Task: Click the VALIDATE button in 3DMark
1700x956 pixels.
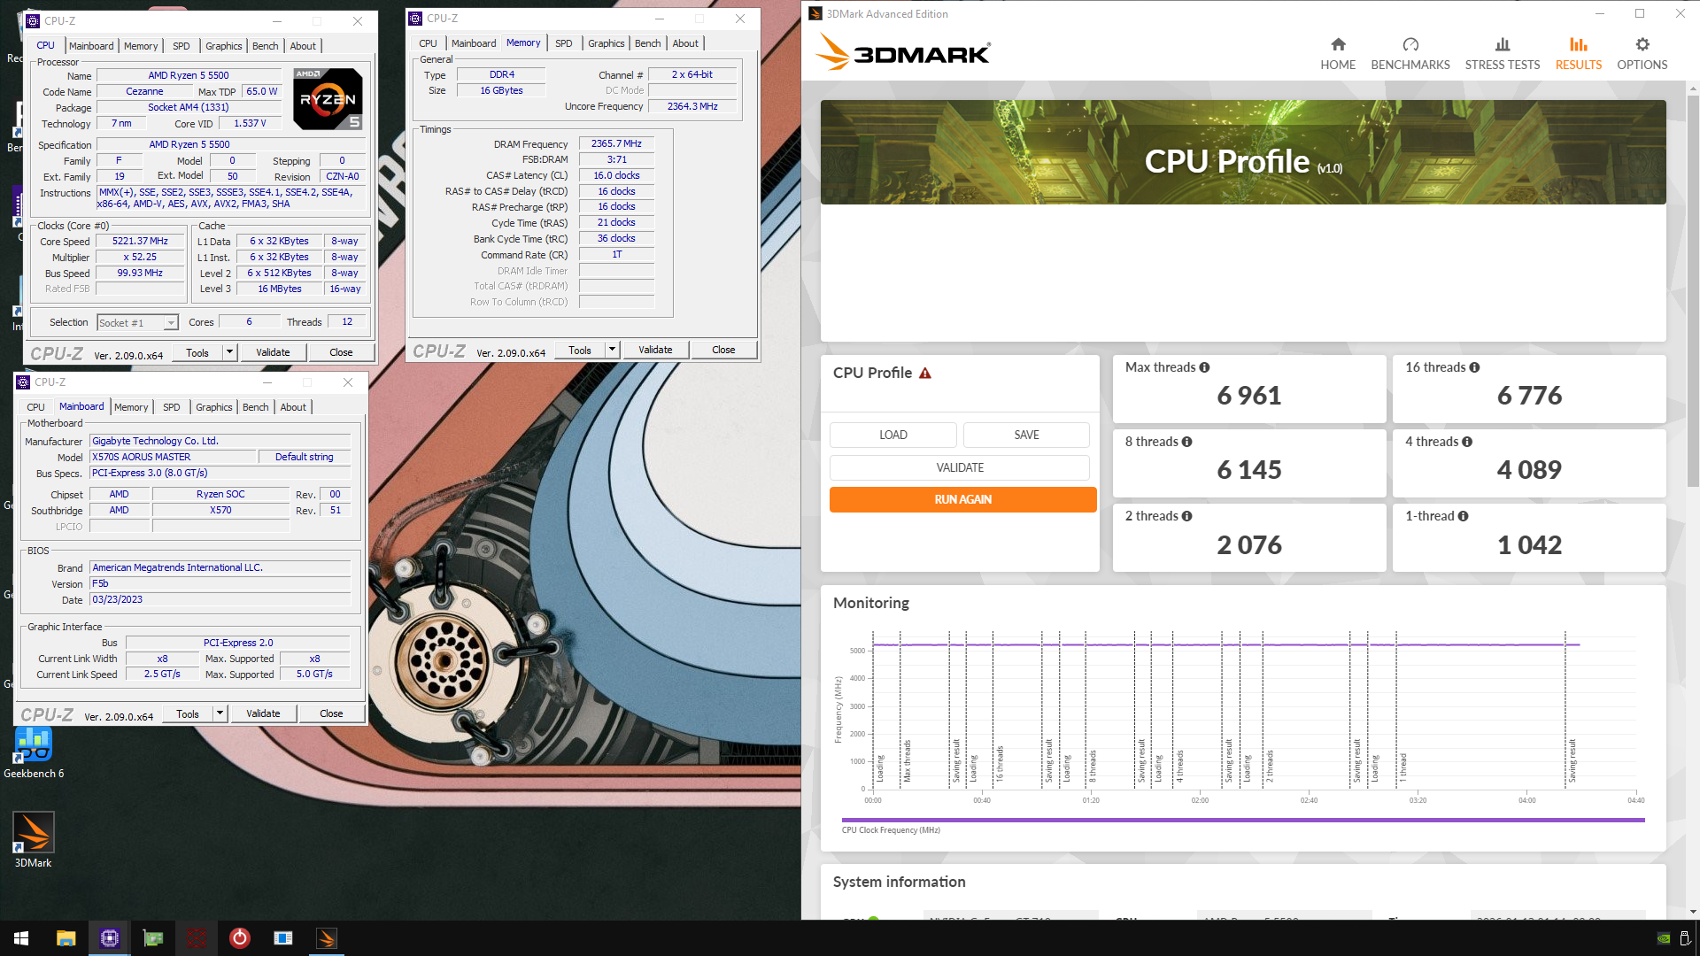Action: 960,467
